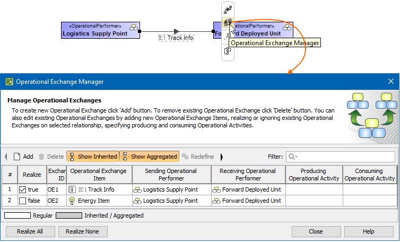Check the Realize checkbox for OE2

22,201
